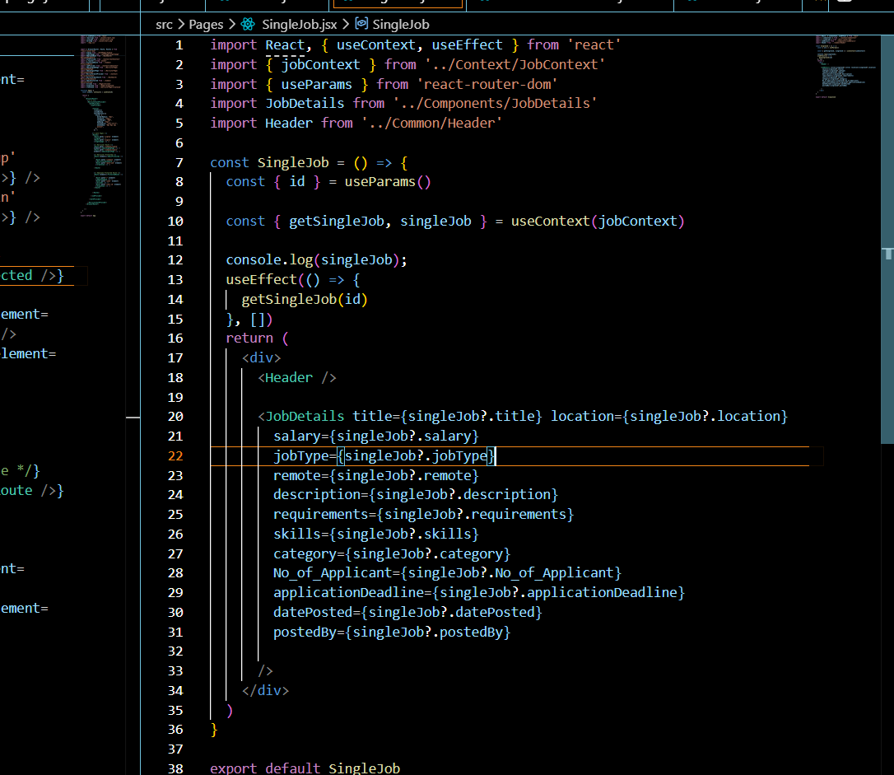
Task: Click 'e */}' comment end in left editor
Action: [21, 471]
